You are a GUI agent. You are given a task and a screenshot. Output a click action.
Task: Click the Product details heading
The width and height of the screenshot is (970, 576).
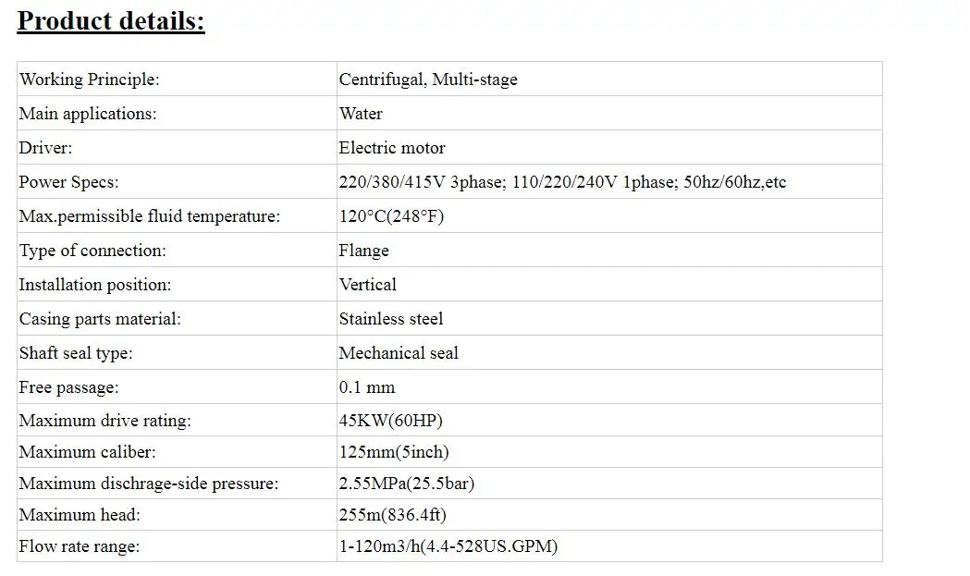[x=111, y=20]
